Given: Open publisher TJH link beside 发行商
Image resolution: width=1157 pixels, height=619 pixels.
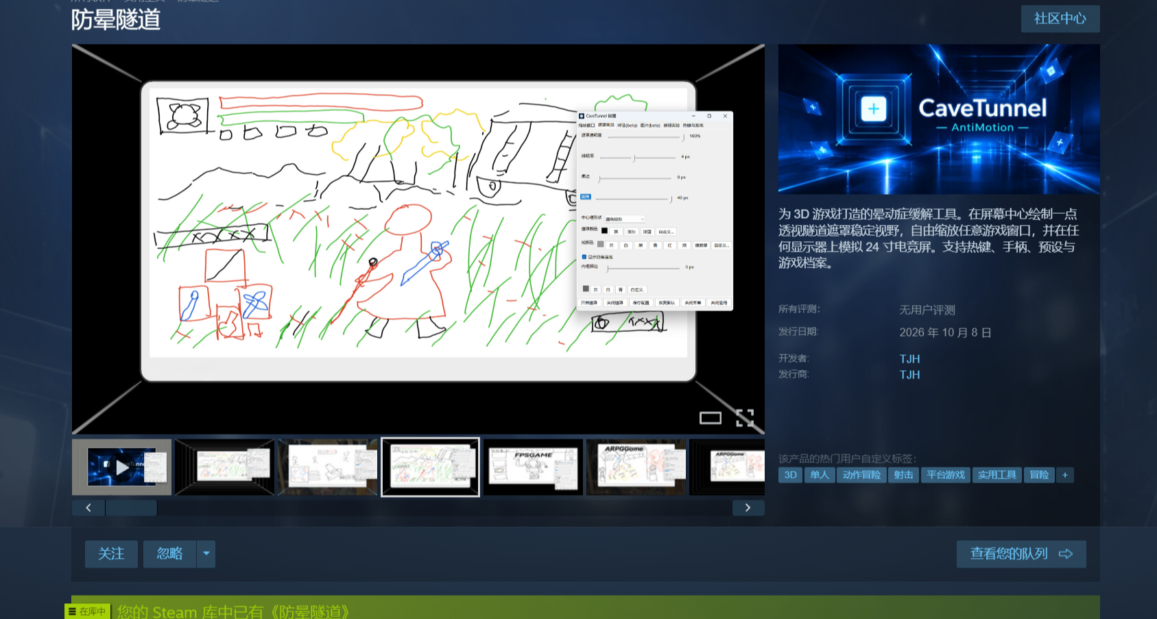Looking at the screenshot, I should pyautogui.click(x=909, y=375).
